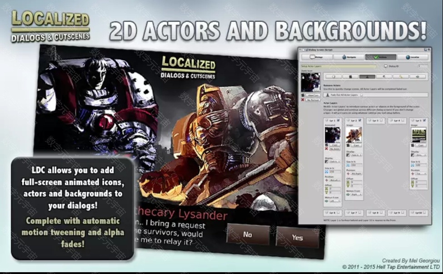Disable the Lyr 1 layer checkbox
The height and width of the screenshot is (274, 443).
pos(338,121)
